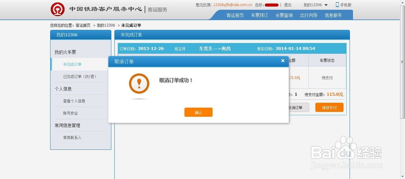
Task: Click the 常用信息管理 section heading
Action: 67,125
